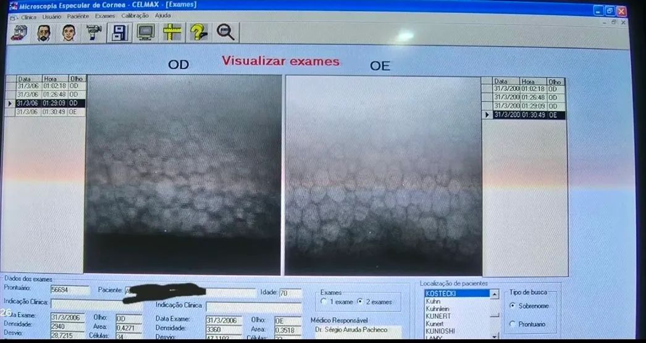The height and width of the screenshot is (343, 646).
Task: Click the Olho field showing OD
Action: point(128,319)
